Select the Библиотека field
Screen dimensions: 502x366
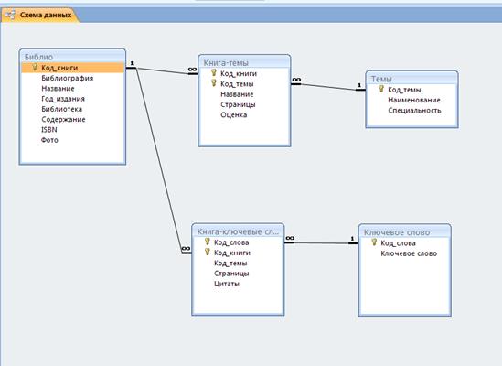click(62, 109)
